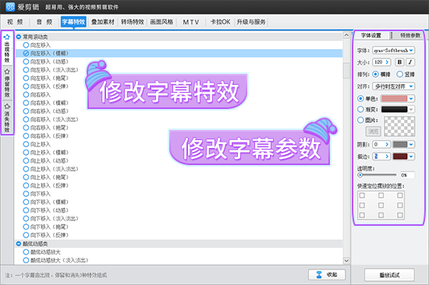Open the 对齐 alignment dropdown

click(x=394, y=86)
